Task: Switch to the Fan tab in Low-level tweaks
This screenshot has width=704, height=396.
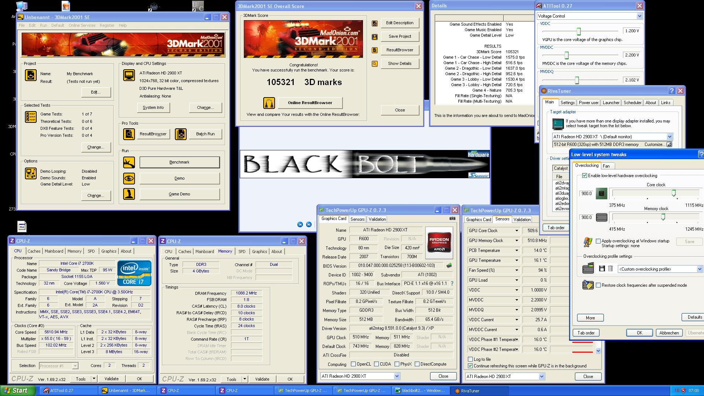Action: click(x=606, y=166)
